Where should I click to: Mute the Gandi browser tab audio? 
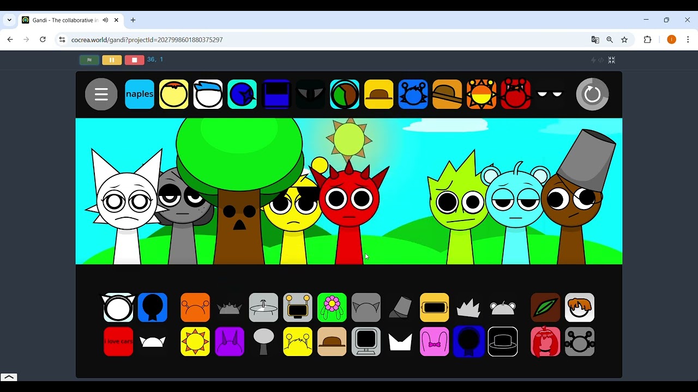click(x=105, y=20)
